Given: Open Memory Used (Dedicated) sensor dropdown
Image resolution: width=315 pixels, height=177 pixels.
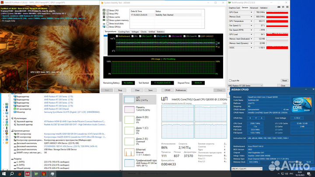Looking at the screenshot, I should (251, 39).
